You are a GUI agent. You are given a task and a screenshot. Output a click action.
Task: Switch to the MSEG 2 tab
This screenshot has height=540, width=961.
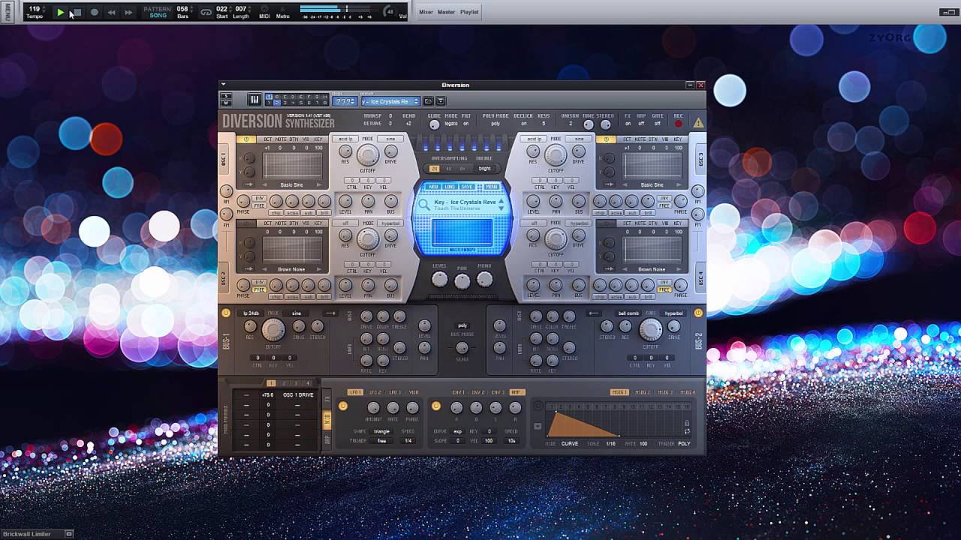point(643,392)
